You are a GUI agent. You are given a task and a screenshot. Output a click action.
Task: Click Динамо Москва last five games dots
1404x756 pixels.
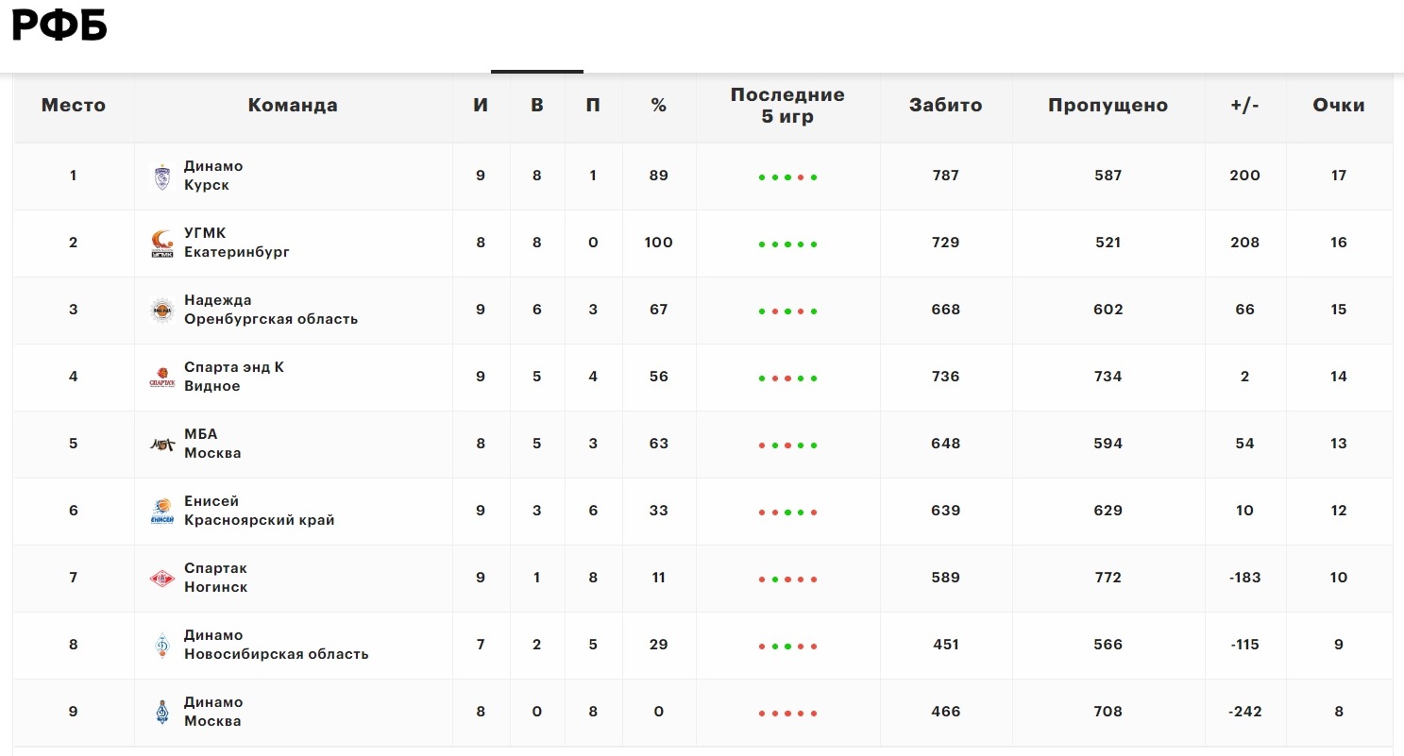pos(787,714)
